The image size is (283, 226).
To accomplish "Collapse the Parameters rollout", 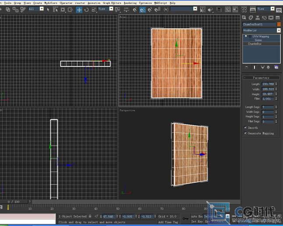I will 261,78.
